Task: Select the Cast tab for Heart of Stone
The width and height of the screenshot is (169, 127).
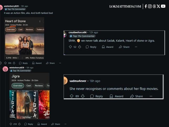Action: (20, 30)
